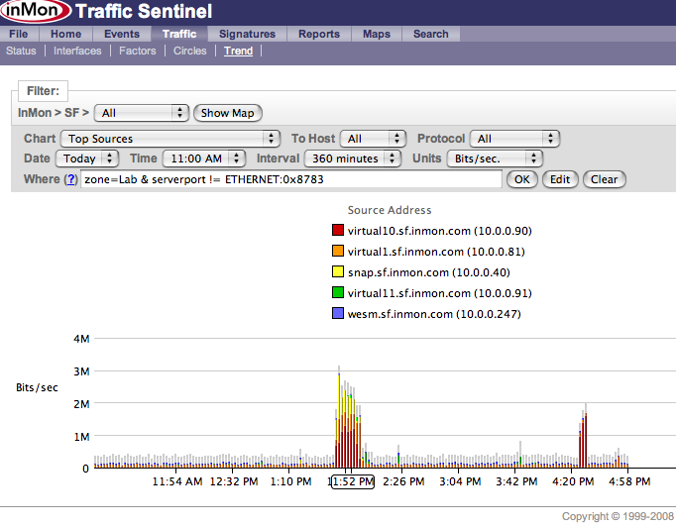The height and width of the screenshot is (527, 676).
Task: Open the To Host dropdown
Action: point(373,139)
